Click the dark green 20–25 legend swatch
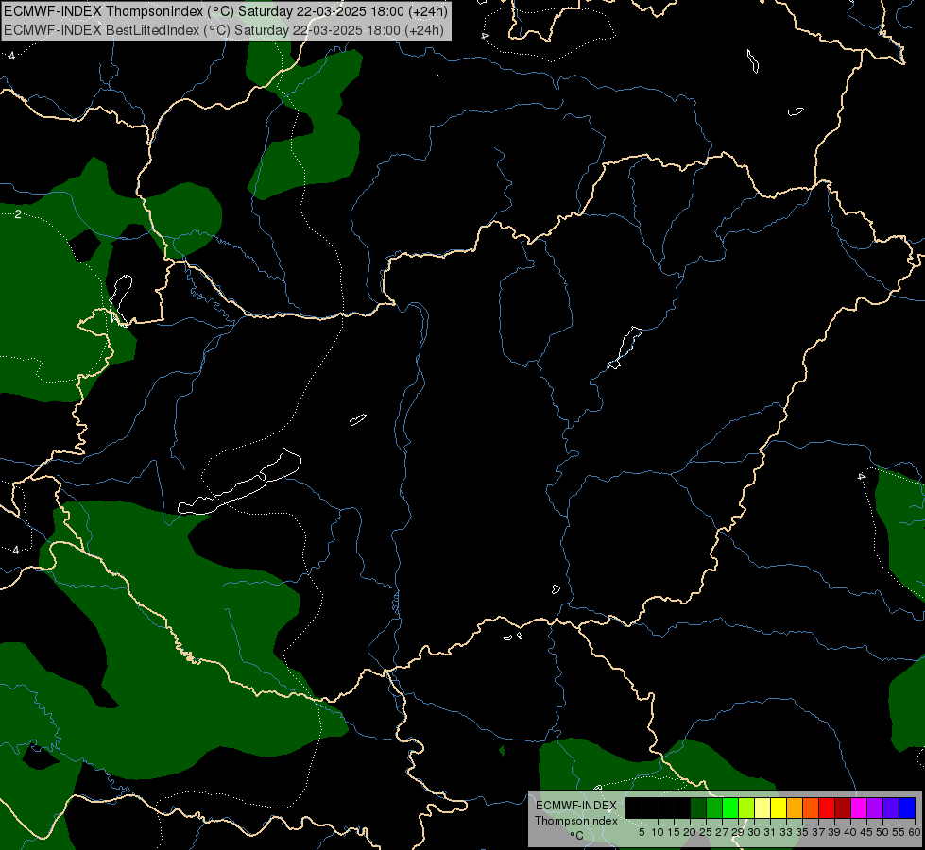The image size is (925, 850). pos(698,807)
